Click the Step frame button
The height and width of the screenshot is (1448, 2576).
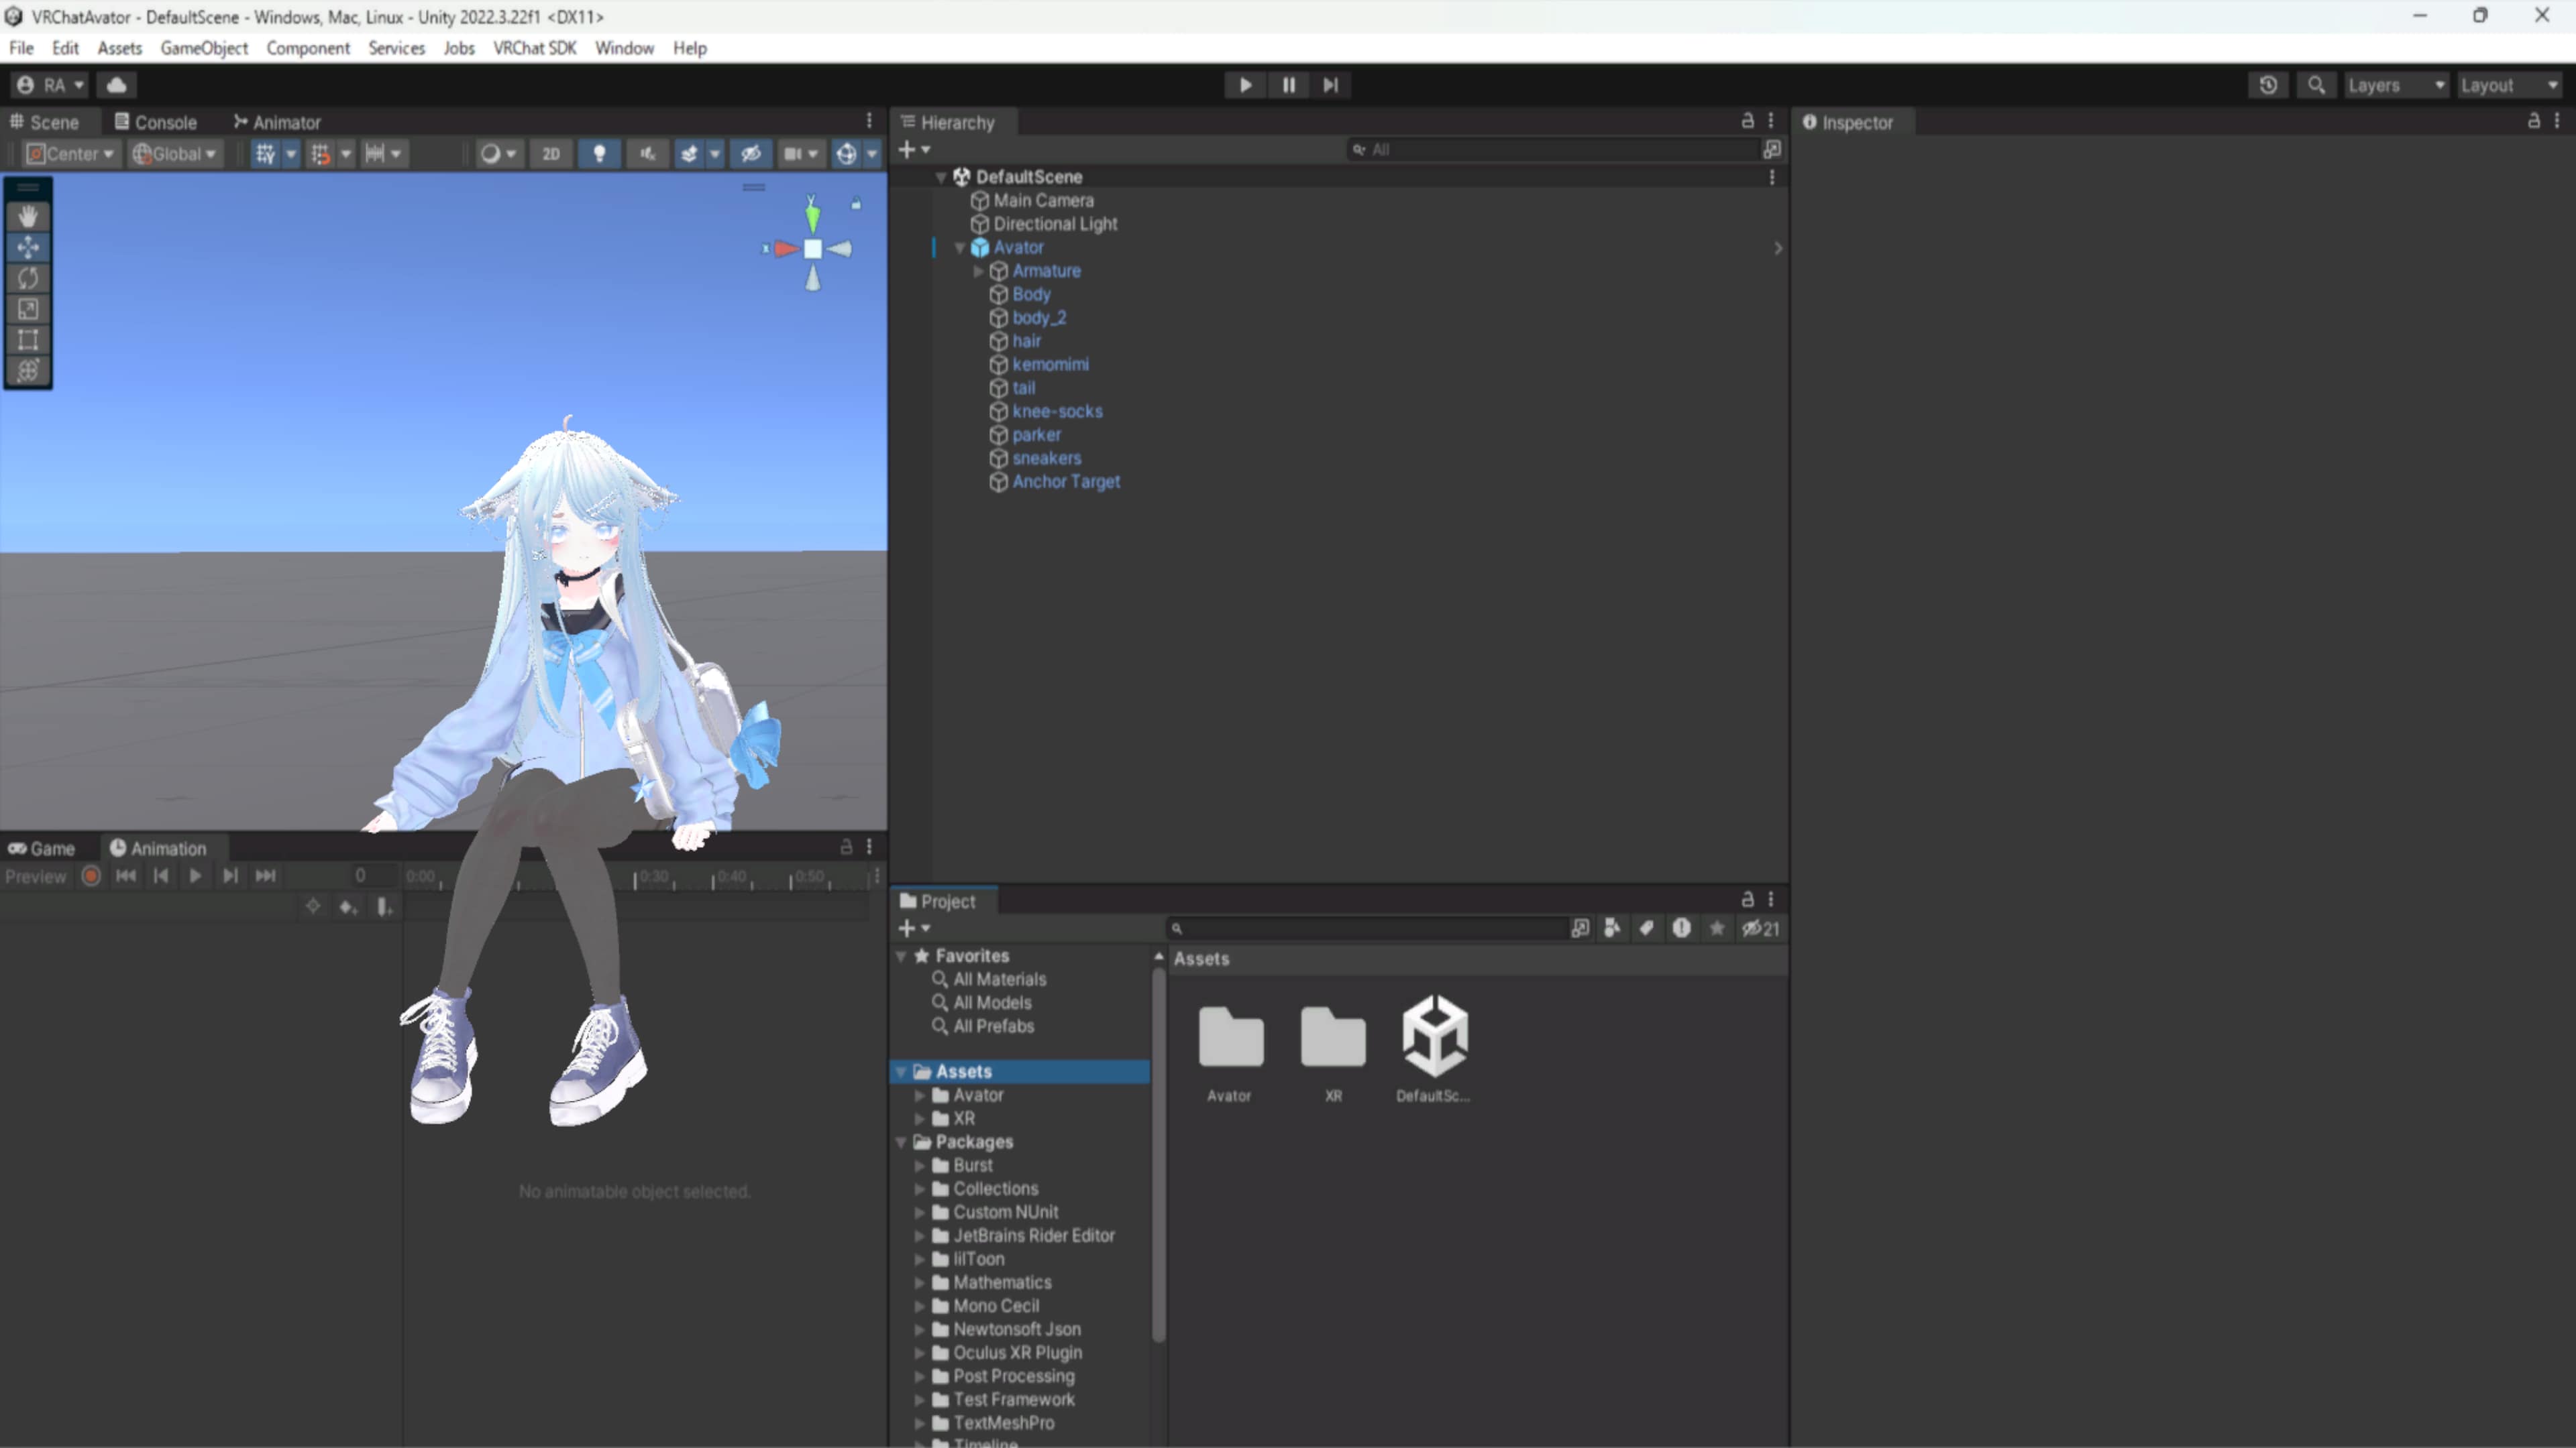click(x=1331, y=85)
